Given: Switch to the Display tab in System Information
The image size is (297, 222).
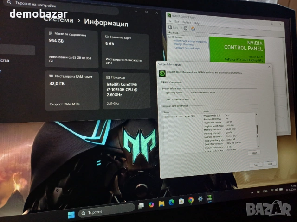Looking at the screenshot, I should [x=164, y=82].
